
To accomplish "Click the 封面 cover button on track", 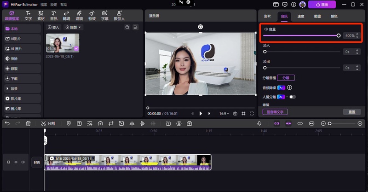I will 37,162.
